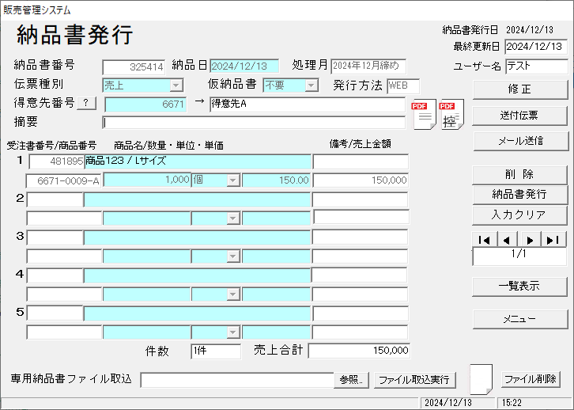Click the row 4 order number field
Screen dimensions: 574x410
click(x=55, y=276)
